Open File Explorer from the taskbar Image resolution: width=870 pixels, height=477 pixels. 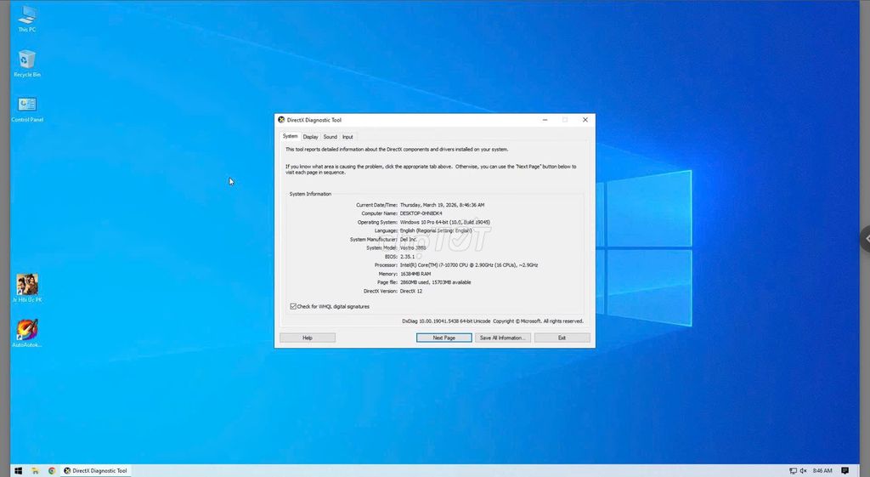(x=35, y=470)
